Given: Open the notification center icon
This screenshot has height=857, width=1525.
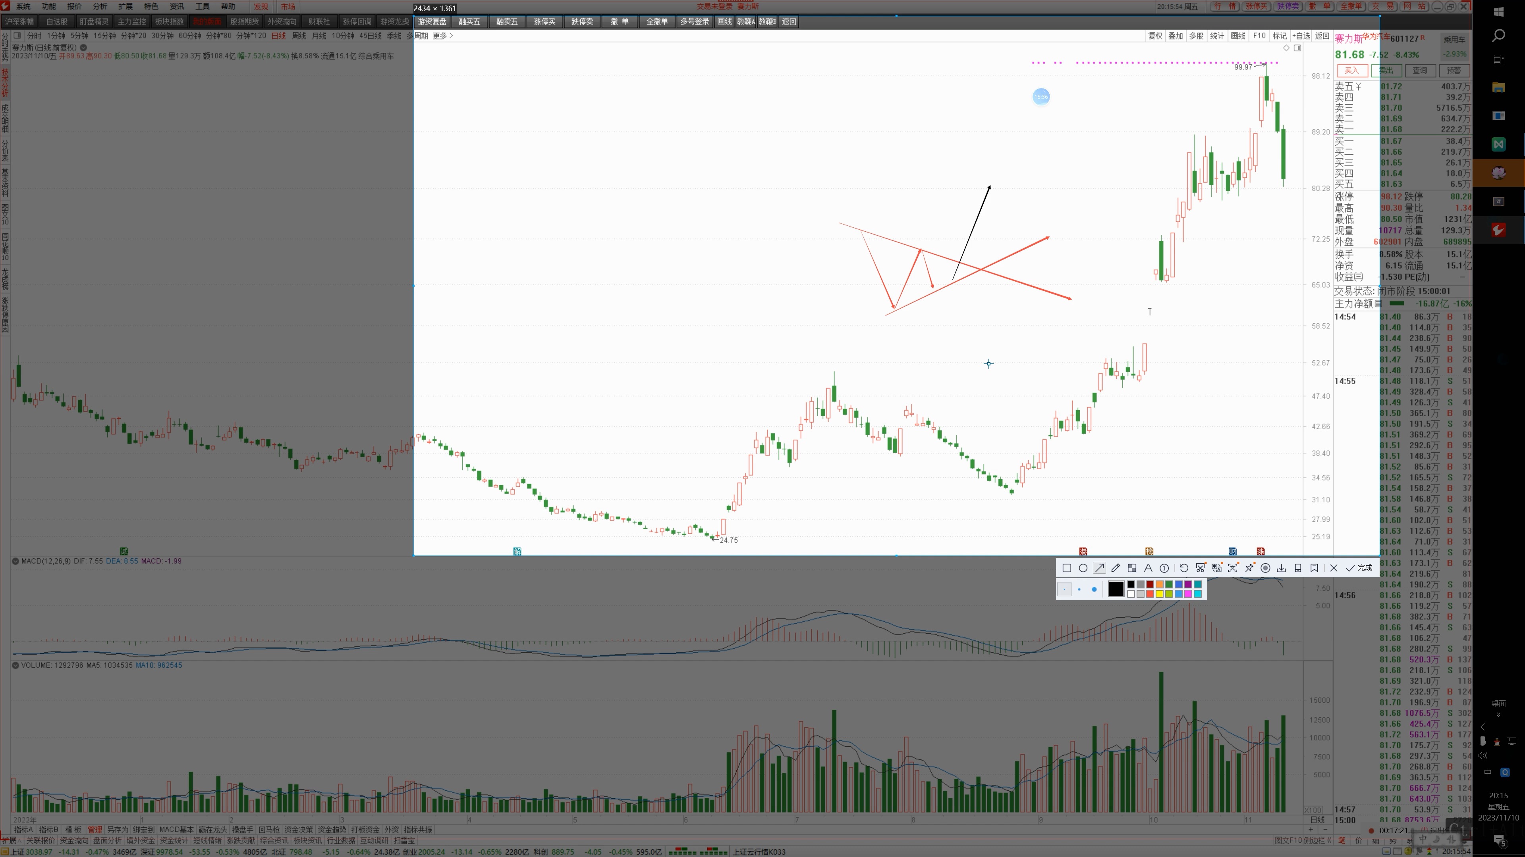Looking at the screenshot, I should coord(1499,840).
